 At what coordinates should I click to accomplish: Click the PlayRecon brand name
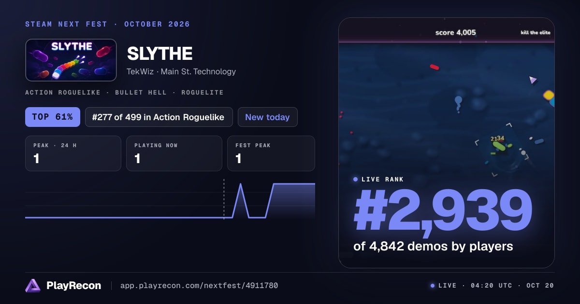coord(74,286)
